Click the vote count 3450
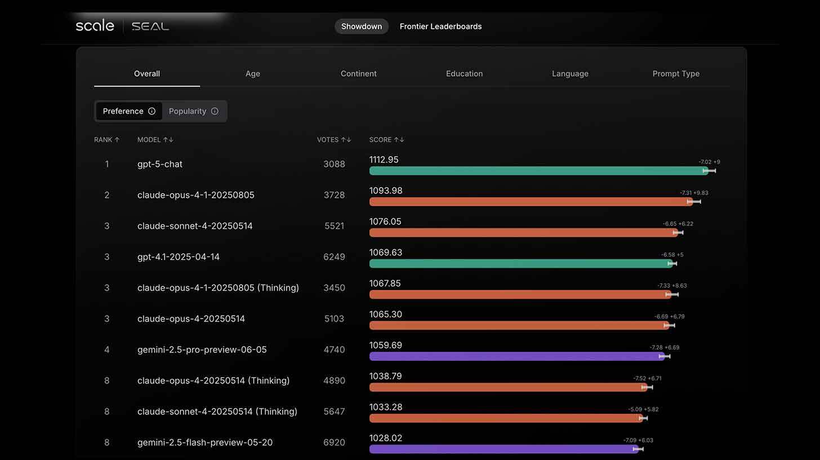This screenshot has width=820, height=460. click(334, 288)
